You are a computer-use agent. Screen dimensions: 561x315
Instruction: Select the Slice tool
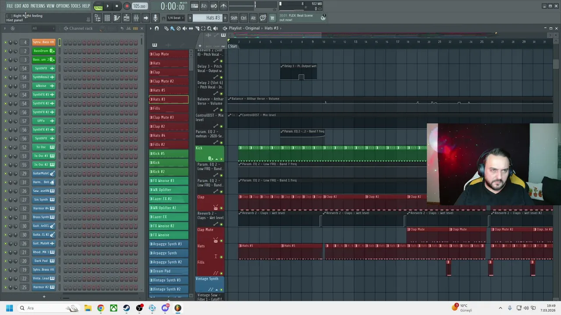197,28
